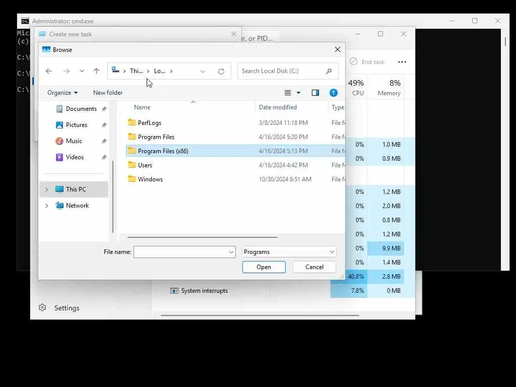
Task: Refresh the Local Disk (C:) folder view
Action: coord(221,72)
